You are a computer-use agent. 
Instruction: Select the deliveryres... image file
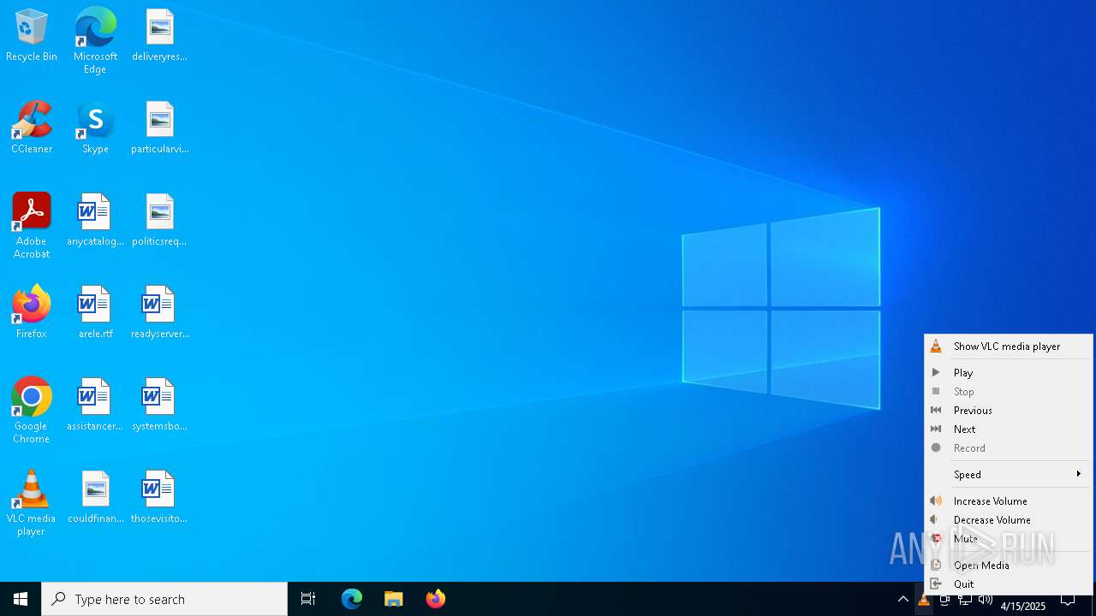[159, 36]
